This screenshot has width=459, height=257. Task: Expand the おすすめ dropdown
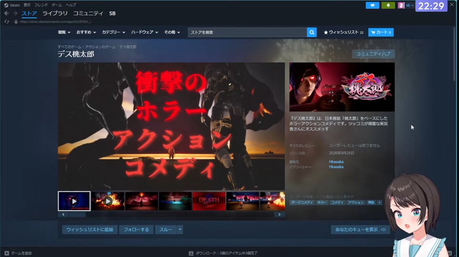click(x=86, y=33)
